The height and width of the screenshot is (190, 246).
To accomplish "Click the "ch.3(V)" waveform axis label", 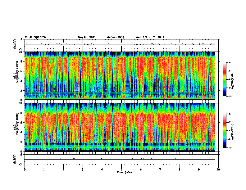I will pyautogui.click(x=15, y=159).
